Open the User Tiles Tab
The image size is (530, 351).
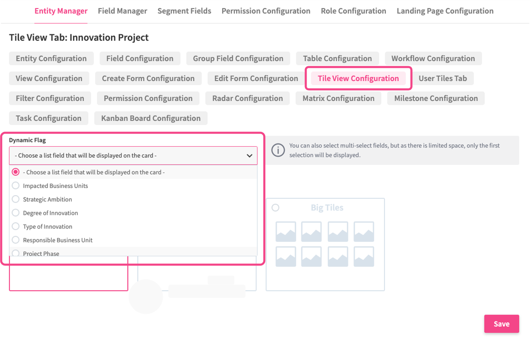[443, 79]
